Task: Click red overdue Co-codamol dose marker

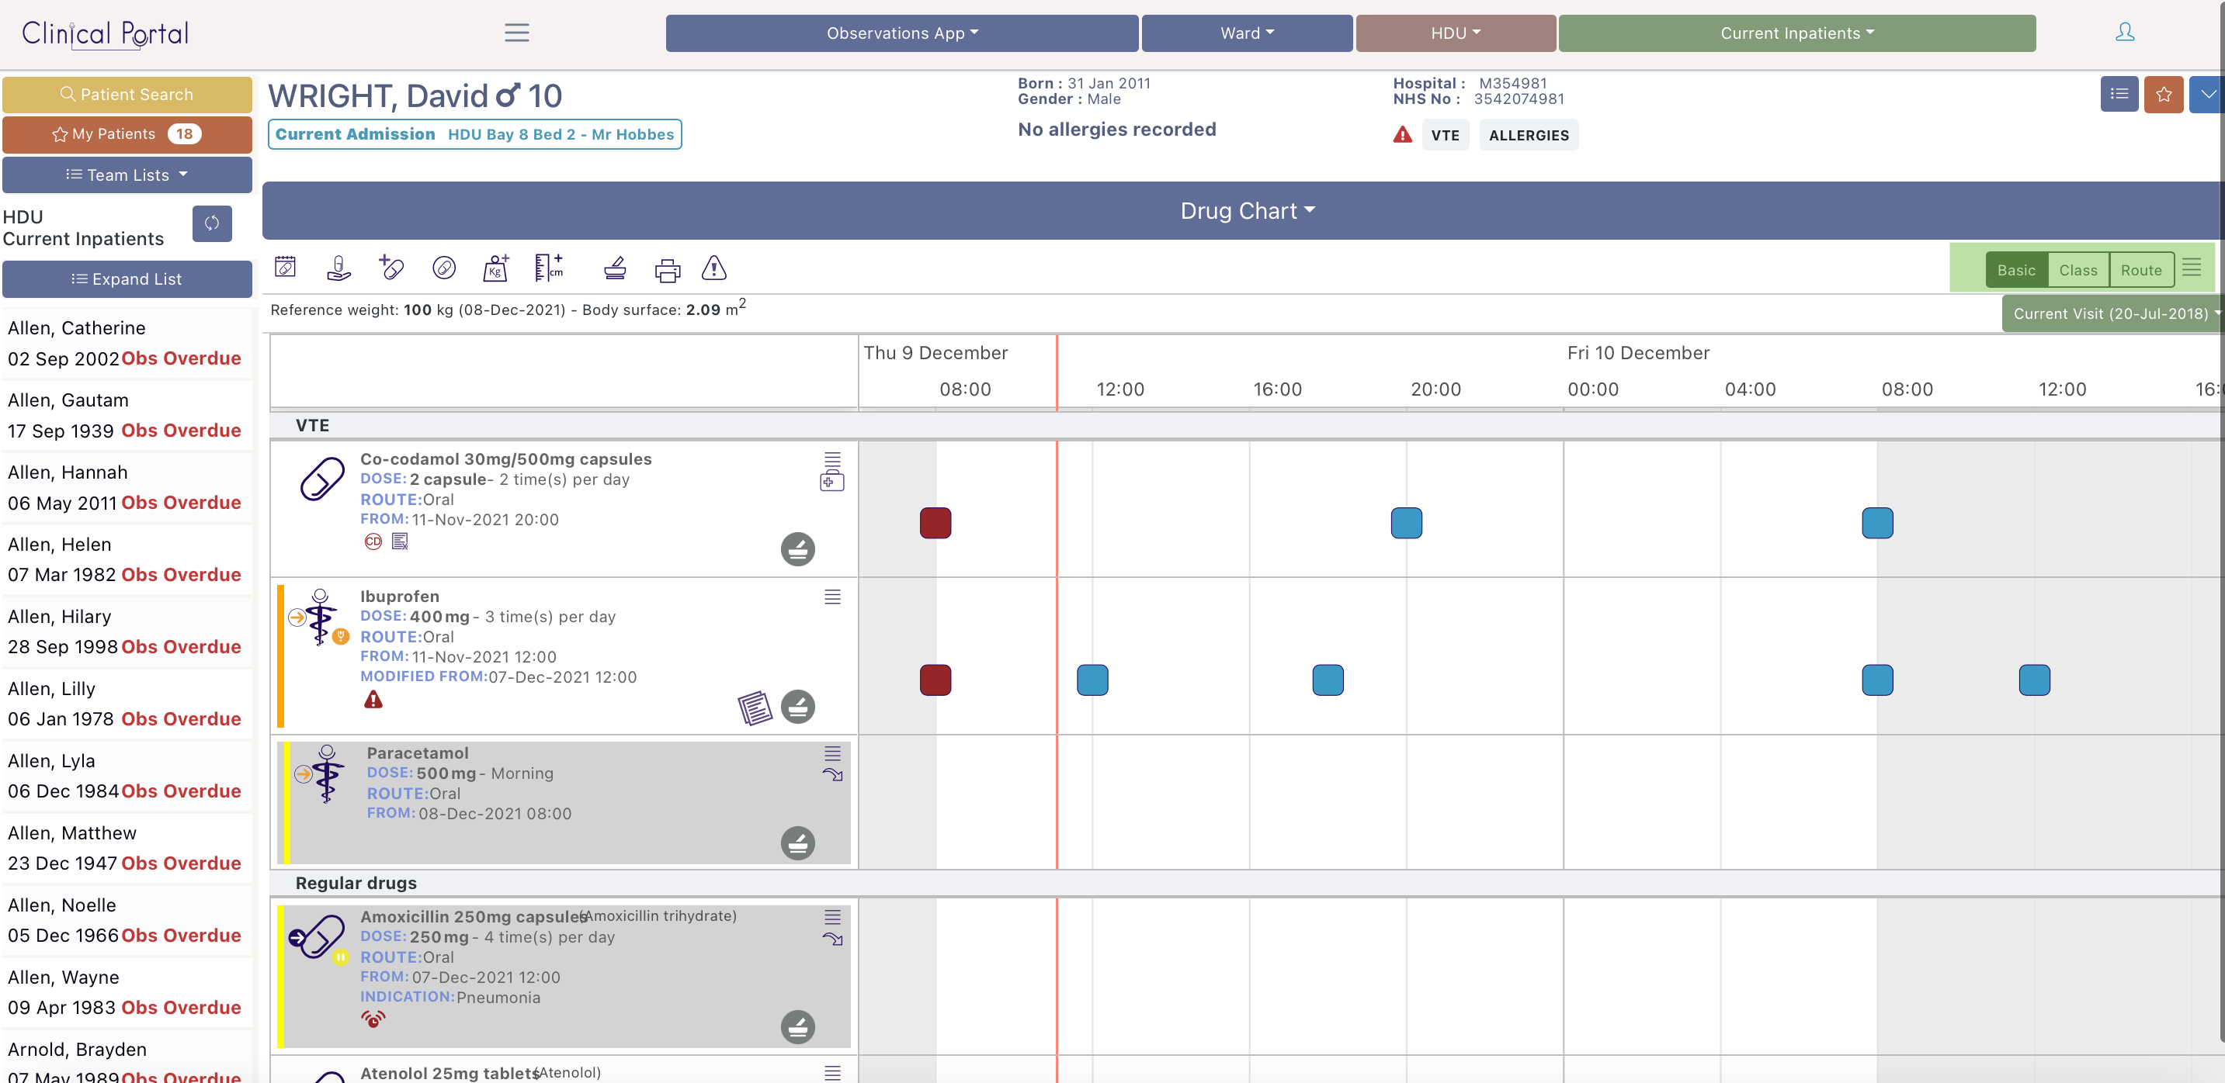Action: click(935, 523)
